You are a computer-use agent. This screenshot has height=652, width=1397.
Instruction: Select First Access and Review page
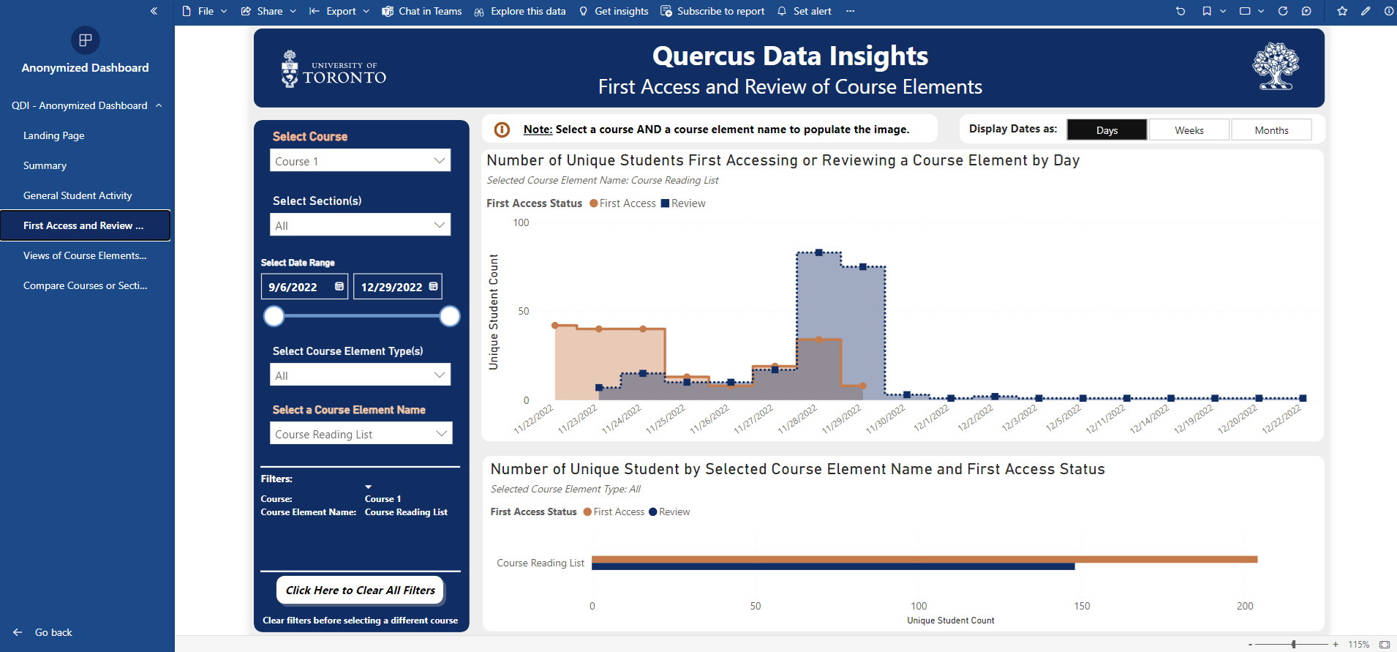point(85,225)
